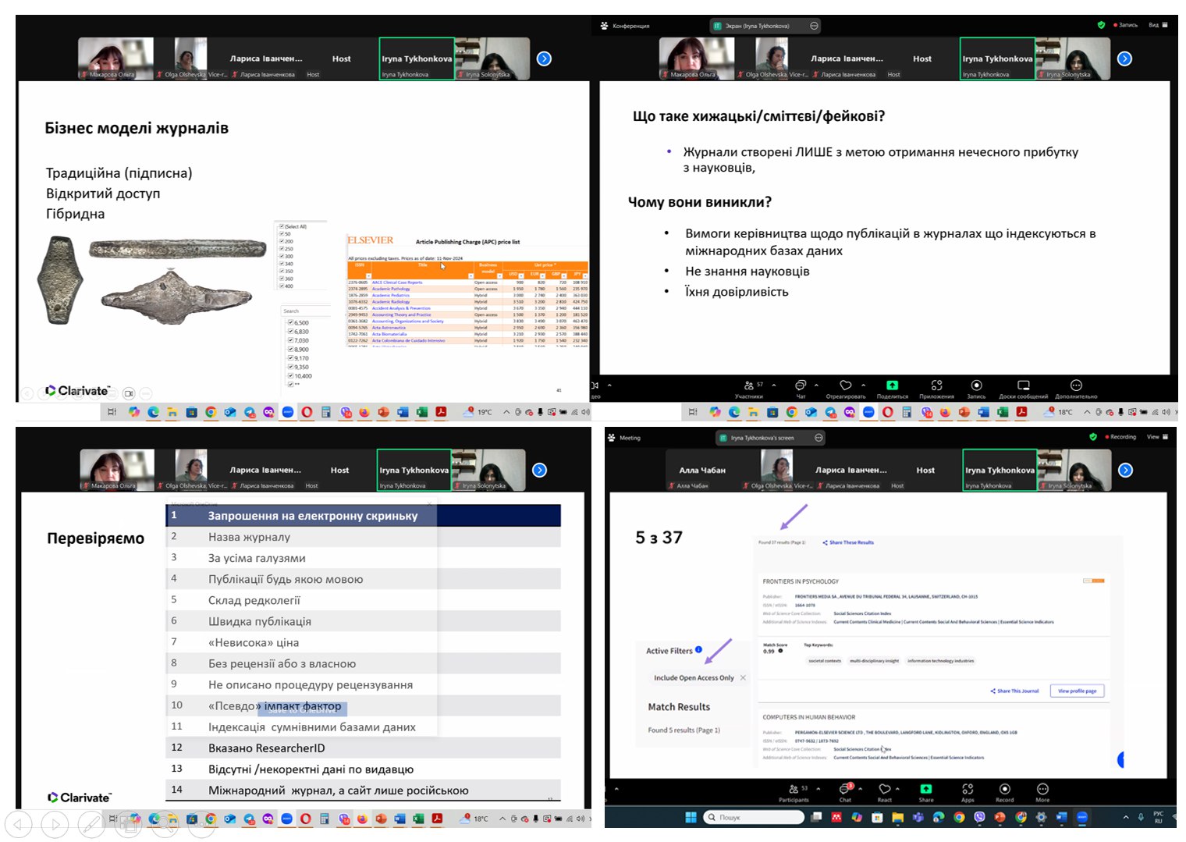Click the Share This Journal link
The image size is (1186, 842).
point(1015,691)
